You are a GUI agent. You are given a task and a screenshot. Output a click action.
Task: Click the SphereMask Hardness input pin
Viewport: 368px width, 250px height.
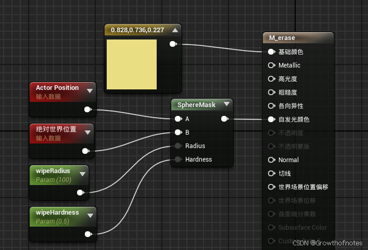[x=179, y=160]
